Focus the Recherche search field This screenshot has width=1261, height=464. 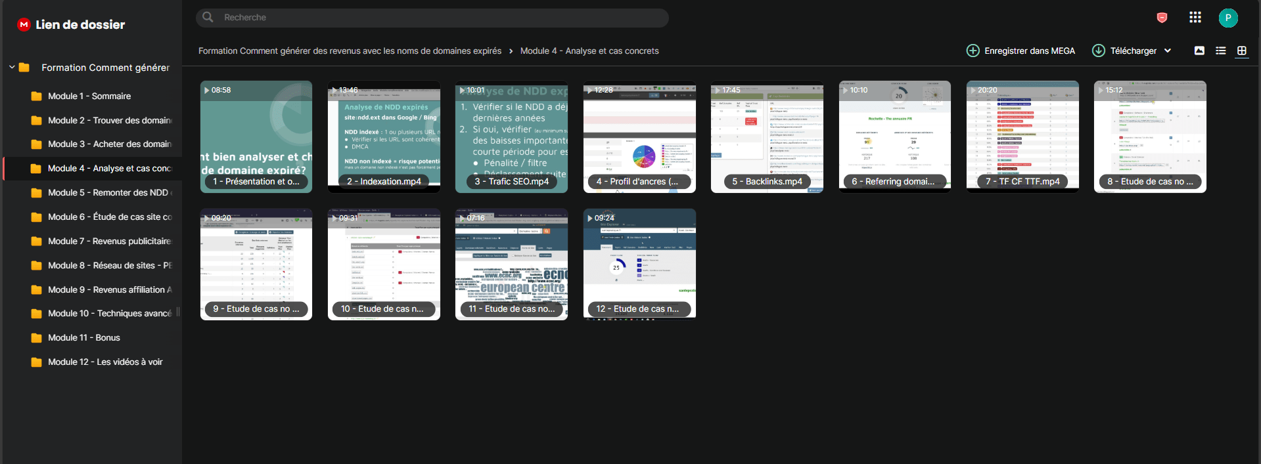point(432,18)
